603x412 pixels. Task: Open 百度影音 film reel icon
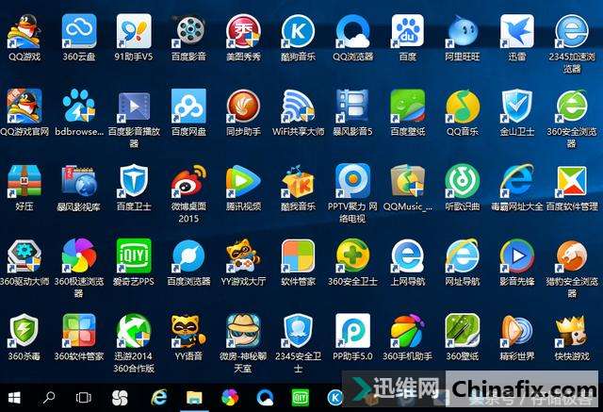coord(188,31)
